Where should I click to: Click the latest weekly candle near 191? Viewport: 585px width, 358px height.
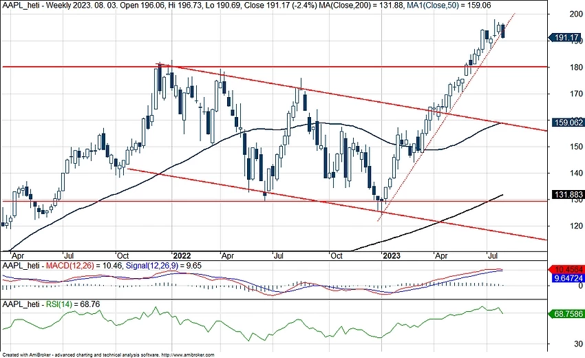[x=503, y=31]
